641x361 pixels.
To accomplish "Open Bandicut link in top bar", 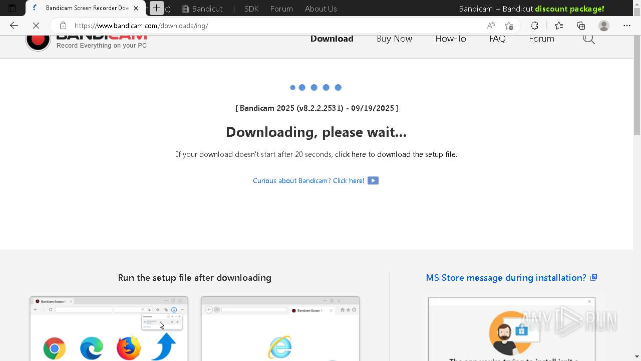I will (203, 9).
